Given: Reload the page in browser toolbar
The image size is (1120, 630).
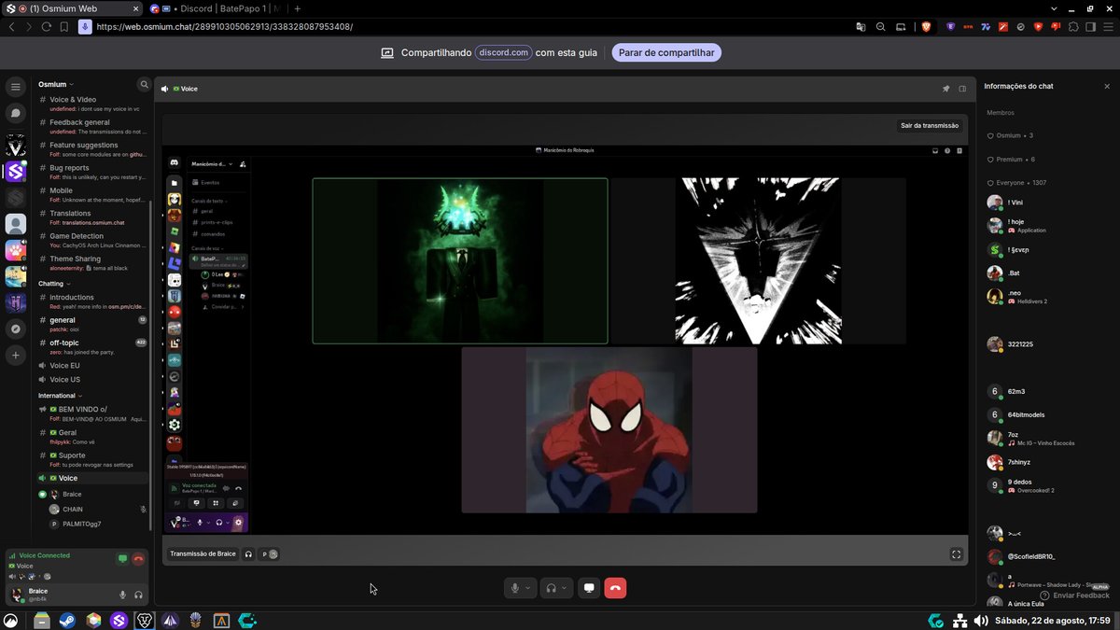Looking at the screenshot, I should click(48, 27).
